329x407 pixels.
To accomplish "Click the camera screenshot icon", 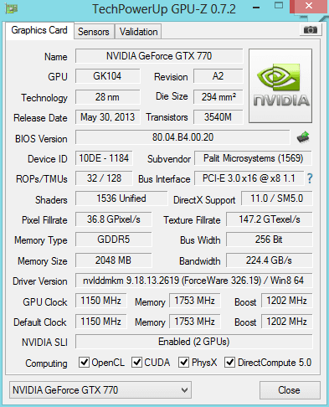I will coord(311,29).
